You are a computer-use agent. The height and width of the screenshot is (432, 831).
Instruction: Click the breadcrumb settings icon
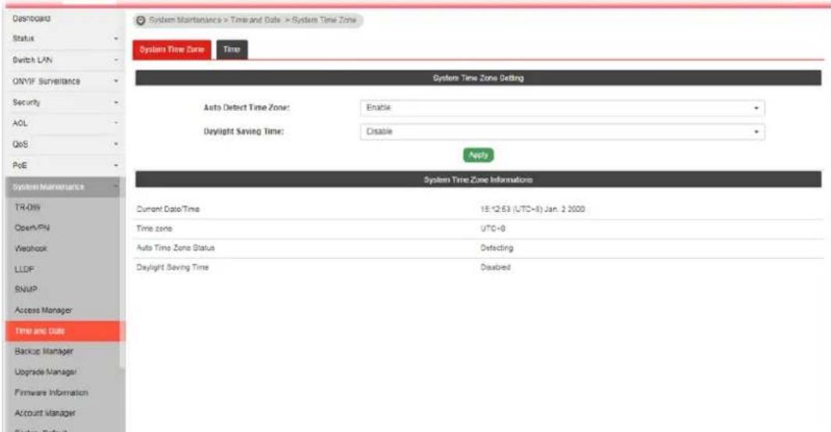[141, 20]
